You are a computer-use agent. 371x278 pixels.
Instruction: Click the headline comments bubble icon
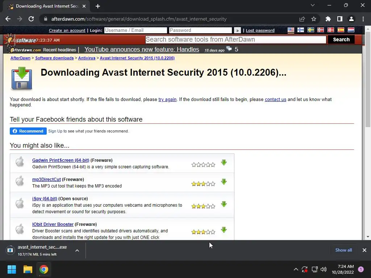(229, 49)
